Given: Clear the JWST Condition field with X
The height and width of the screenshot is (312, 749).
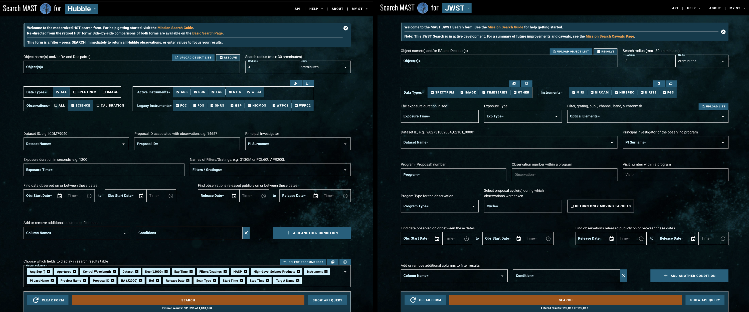Looking at the screenshot, I should click(623, 276).
